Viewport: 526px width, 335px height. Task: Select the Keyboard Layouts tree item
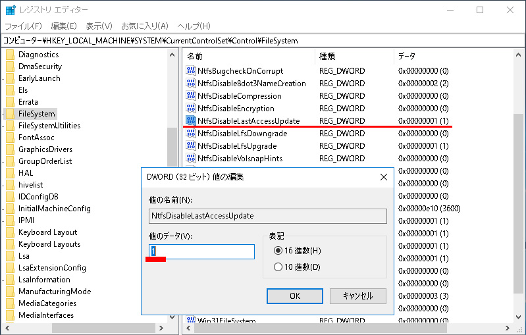(49, 244)
